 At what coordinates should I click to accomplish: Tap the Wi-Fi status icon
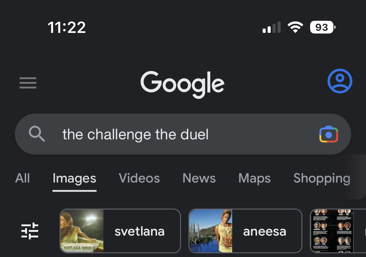coord(295,27)
